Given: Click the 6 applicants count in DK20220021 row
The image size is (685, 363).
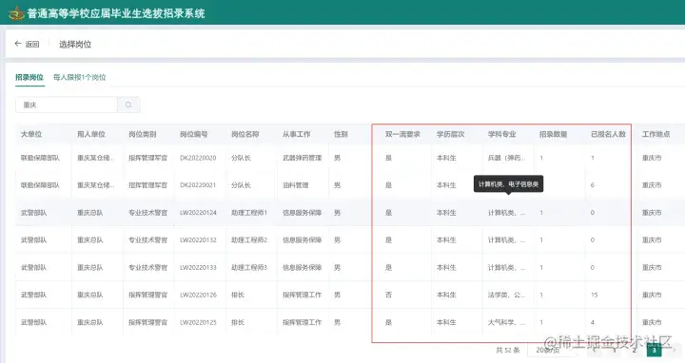Looking at the screenshot, I should point(593,185).
